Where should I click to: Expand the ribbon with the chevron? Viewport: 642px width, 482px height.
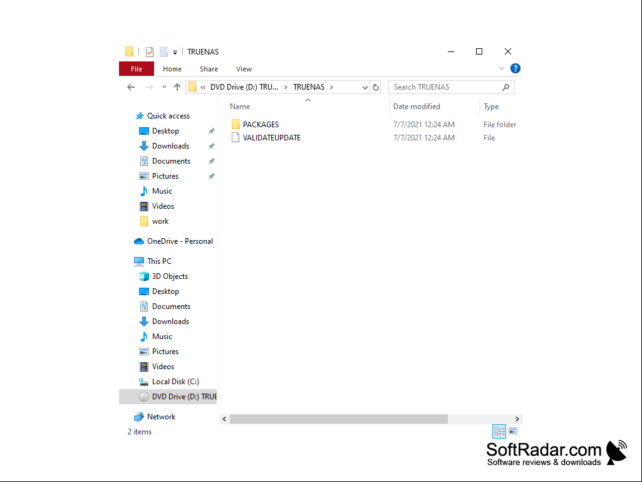click(502, 68)
